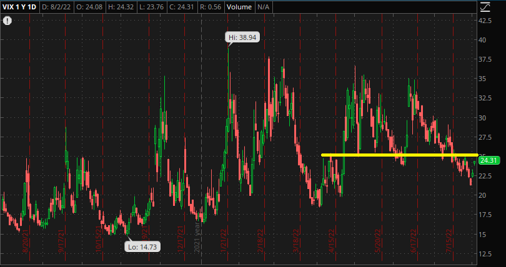Click the L: 23.76 low price readout

coord(151,7)
